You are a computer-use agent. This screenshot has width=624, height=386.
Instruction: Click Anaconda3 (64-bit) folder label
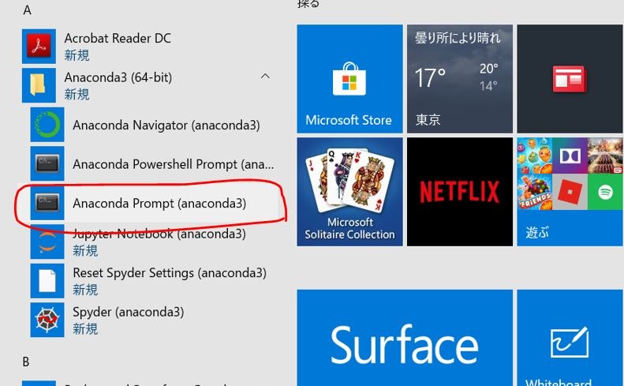(x=118, y=77)
